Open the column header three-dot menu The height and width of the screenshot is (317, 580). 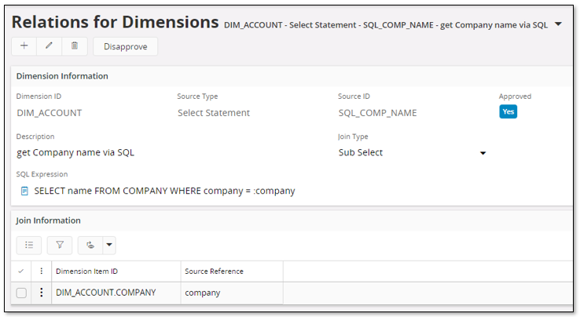(x=42, y=271)
